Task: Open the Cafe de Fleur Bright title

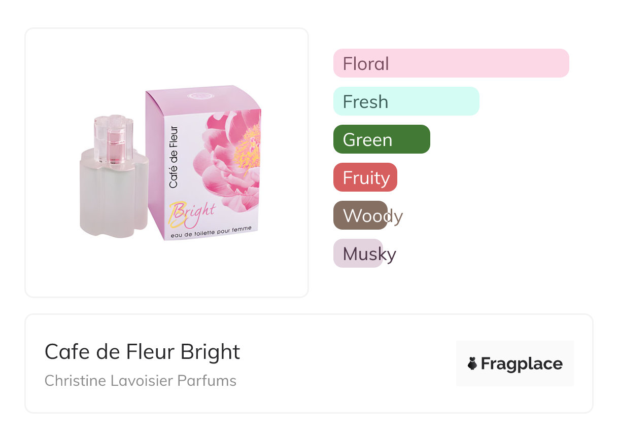Action: [142, 351]
